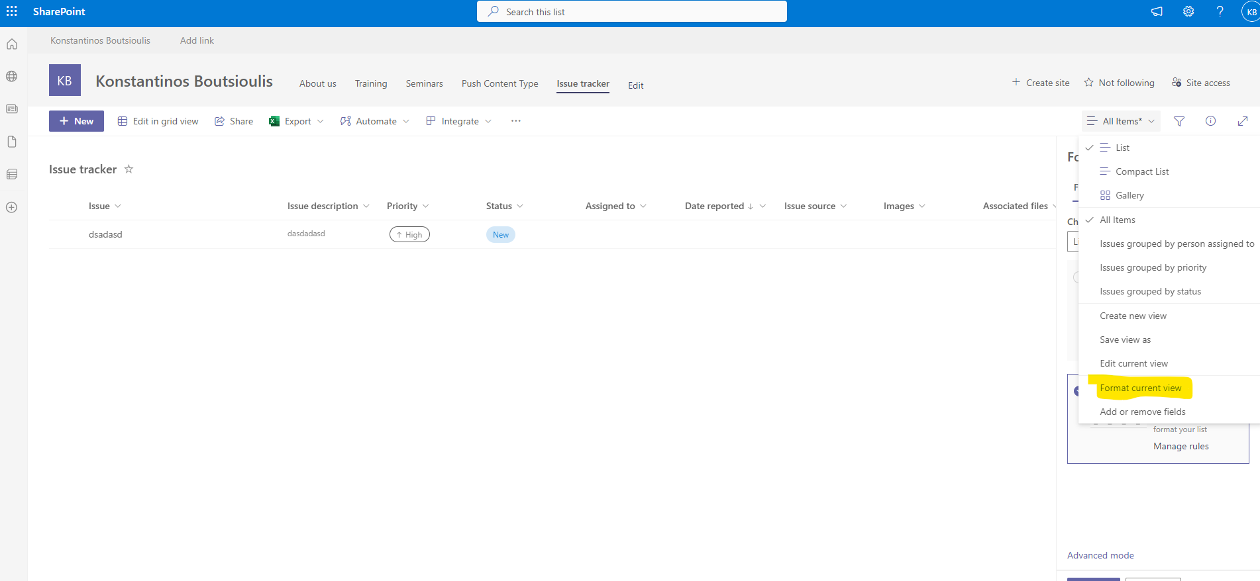Choose Issues grouped by status
This screenshot has width=1260, height=581.
[x=1169, y=291]
